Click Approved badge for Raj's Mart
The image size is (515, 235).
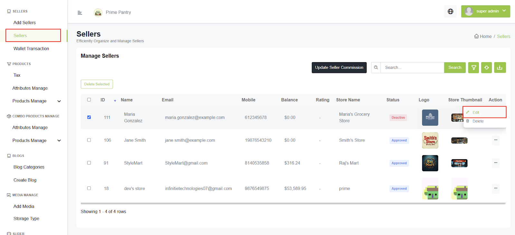coord(399,163)
